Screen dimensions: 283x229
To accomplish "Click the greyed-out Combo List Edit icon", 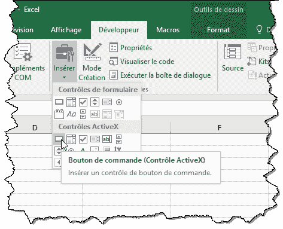I will 107,115.
